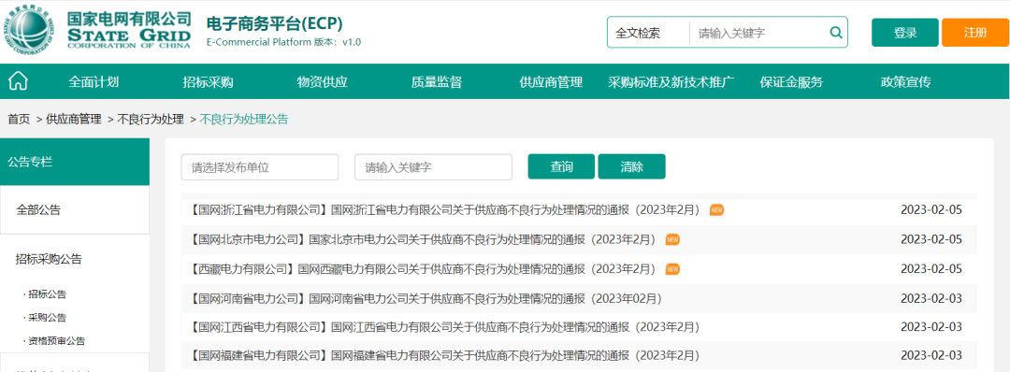
Task: Open the 供应商管理 menu
Action: coord(551,81)
